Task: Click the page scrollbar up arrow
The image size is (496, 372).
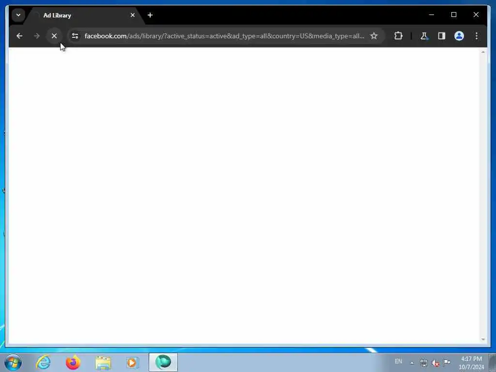Action: (x=483, y=51)
